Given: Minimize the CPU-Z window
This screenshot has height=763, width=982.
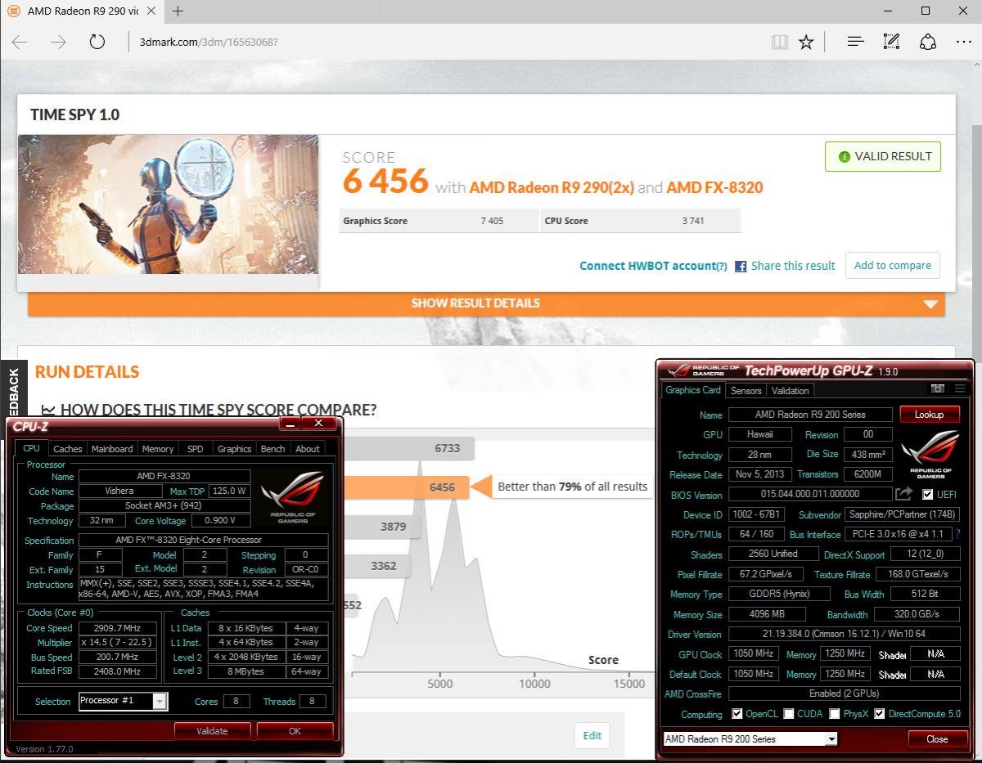Looking at the screenshot, I should pos(291,423).
